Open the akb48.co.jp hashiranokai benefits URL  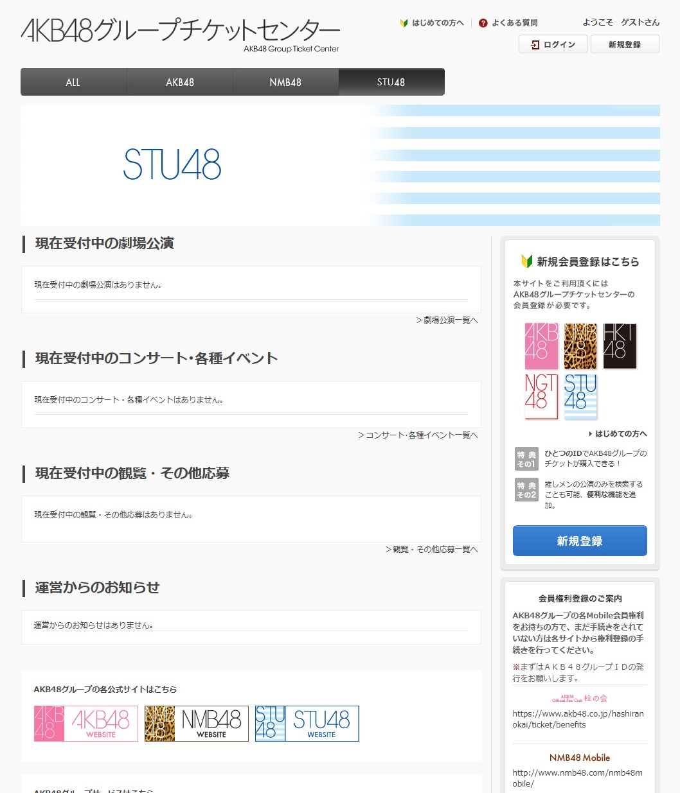[x=578, y=719]
